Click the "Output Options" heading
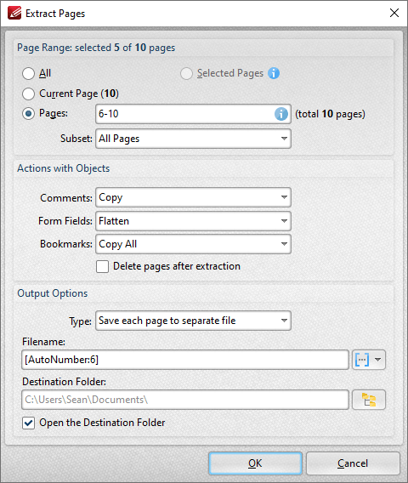Screen dimensions: 408x483 point(53,293)
